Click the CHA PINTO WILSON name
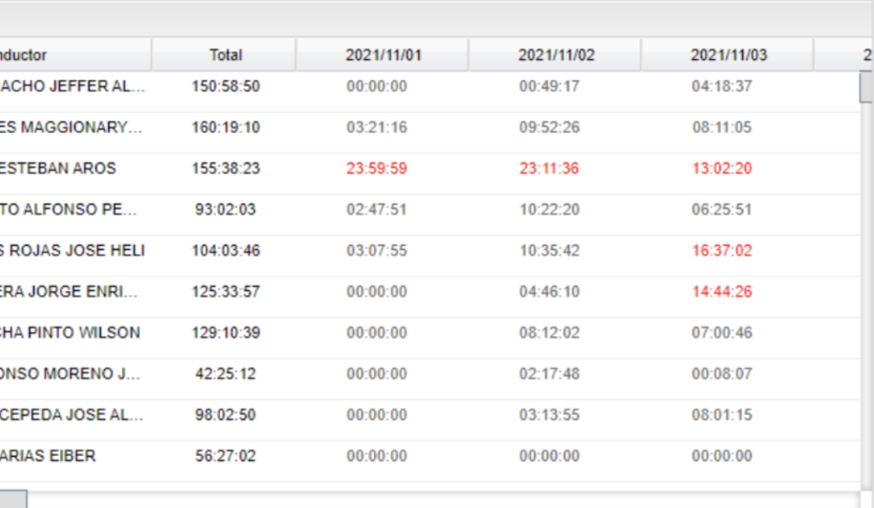Image resolution: width=874 pixels, height=508 pixels. coord(70,333)
